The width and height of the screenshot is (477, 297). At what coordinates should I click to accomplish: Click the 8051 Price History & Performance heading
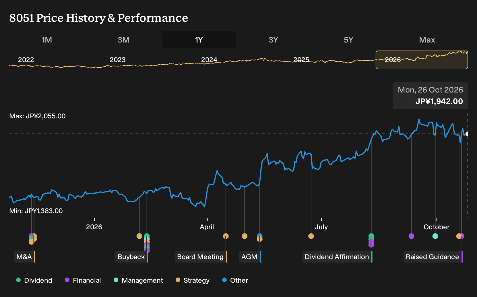pos(99,18)
